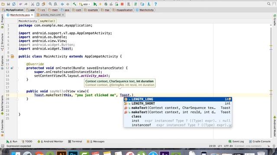The image size is (277, 155).
Task: Click the Synchronize toolbar icon
Action: pos(14,4)
